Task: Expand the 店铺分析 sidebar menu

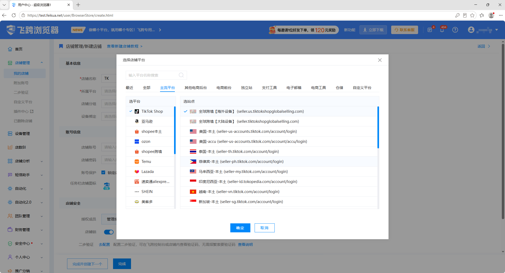Action: (42, 161)
